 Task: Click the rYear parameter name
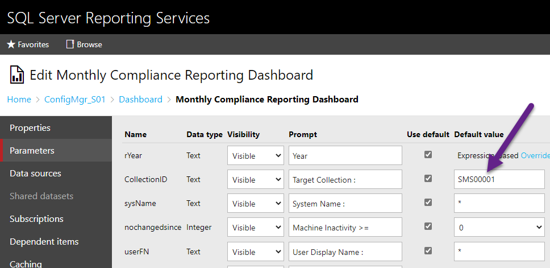134,155
